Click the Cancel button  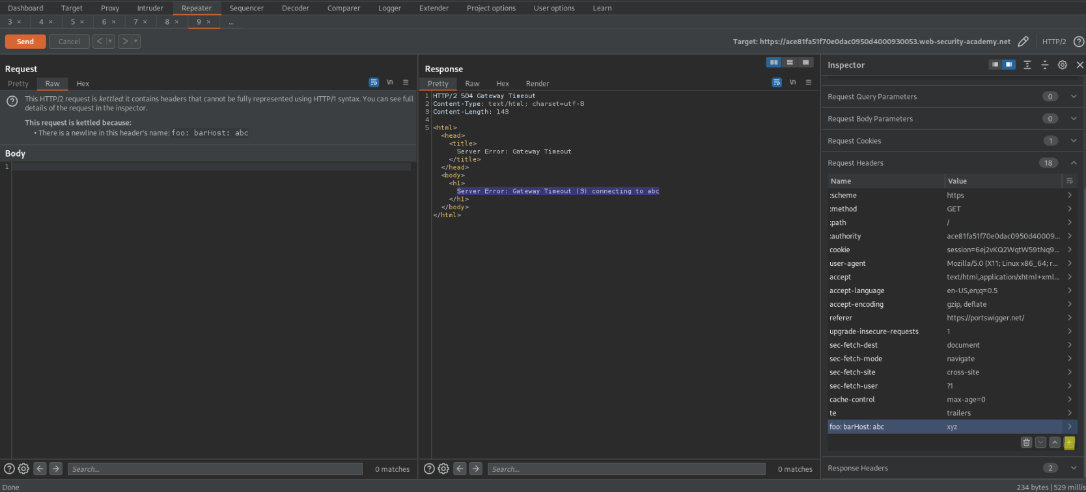(x=69, y=42)
